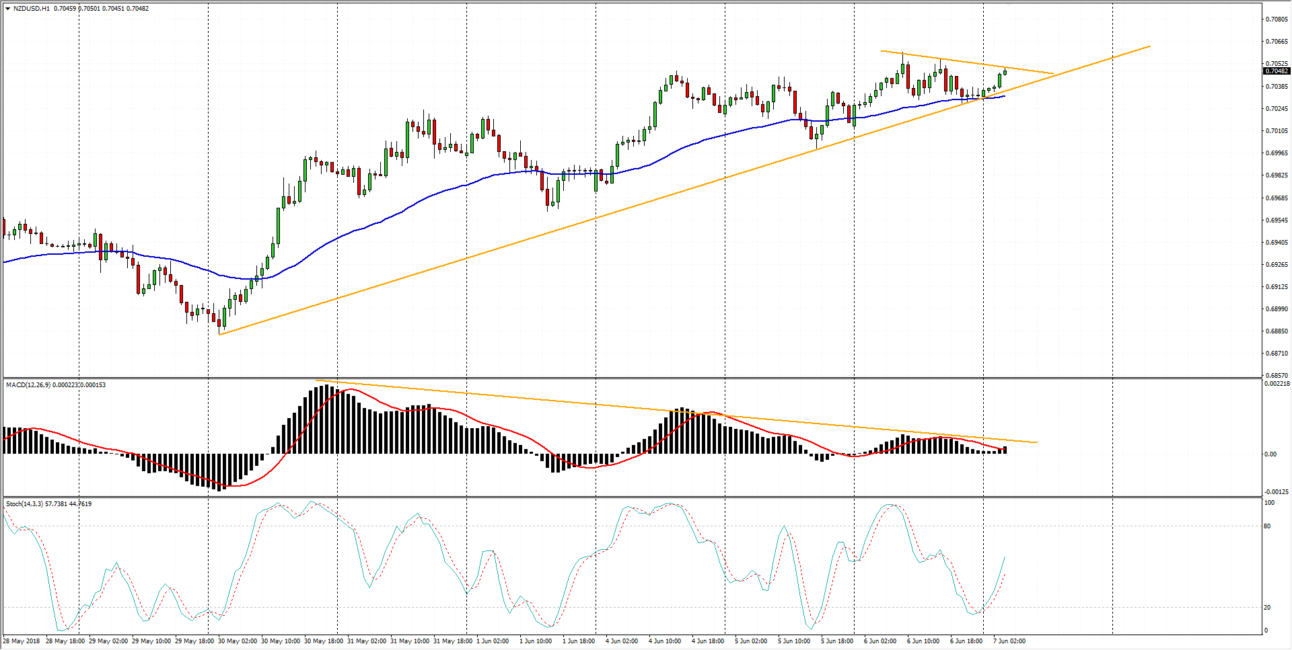The width and height of the screenshot is (1292, 650).
Task: Click MACD scale value 0.002218
Action: click(x=1277, y=384)
